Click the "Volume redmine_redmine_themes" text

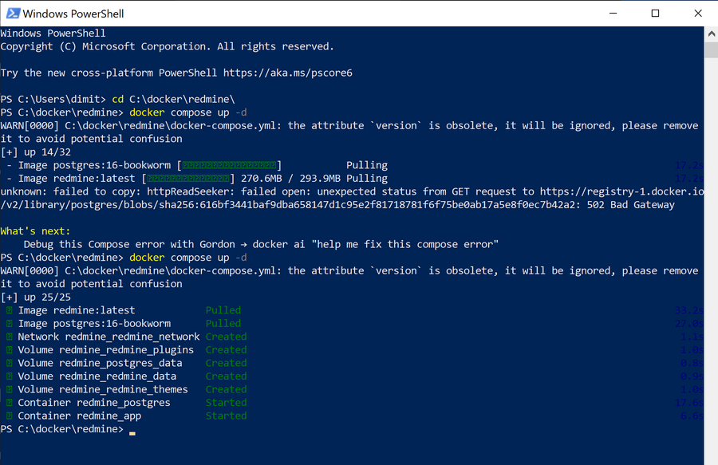pyautogui.click(x=103, y=389)
